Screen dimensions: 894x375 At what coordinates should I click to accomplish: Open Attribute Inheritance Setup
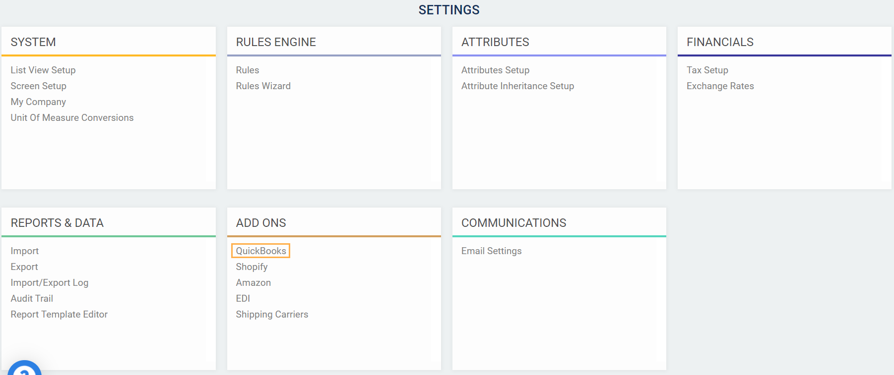(517, 86)
